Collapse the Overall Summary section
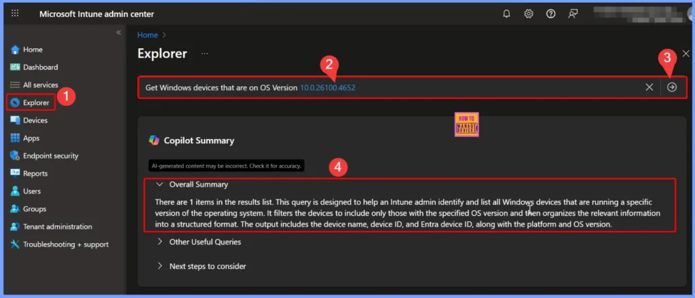 159,185
